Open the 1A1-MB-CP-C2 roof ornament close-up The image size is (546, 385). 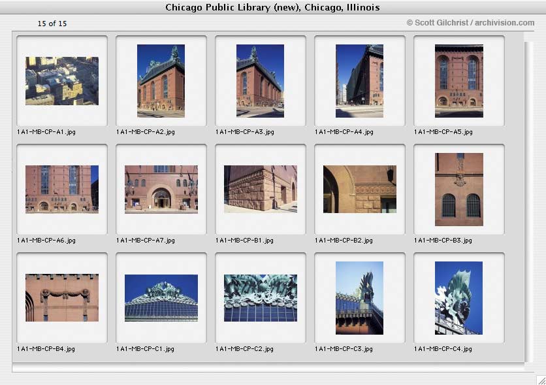[x=261, y=298]
